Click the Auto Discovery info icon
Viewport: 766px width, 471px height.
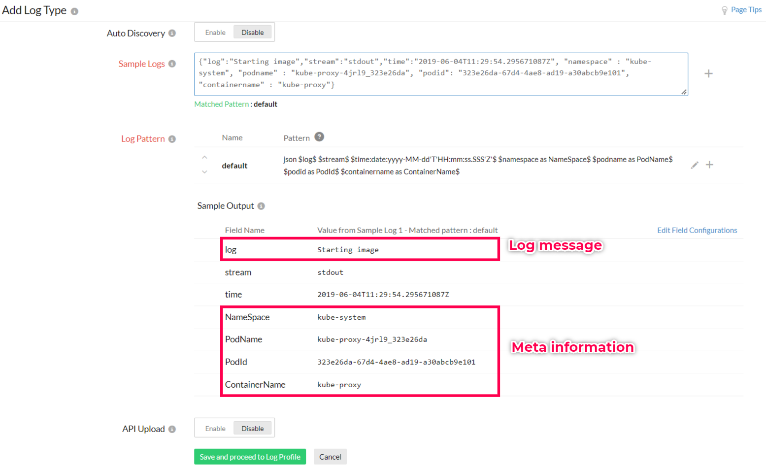pyautogui.click(x=172, y=33)
